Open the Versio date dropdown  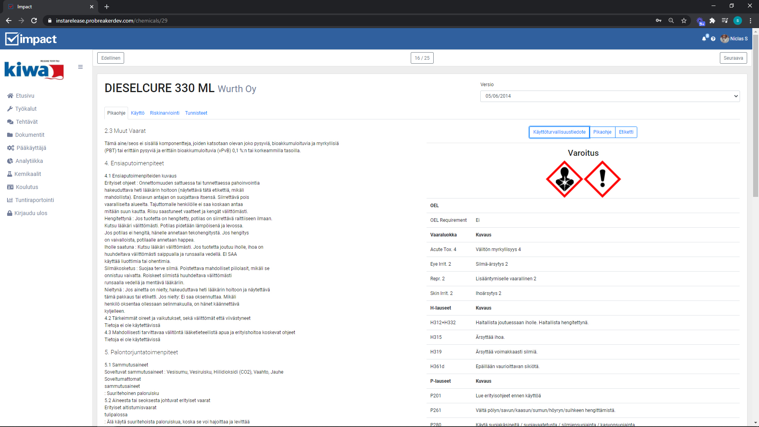point(610,96)
